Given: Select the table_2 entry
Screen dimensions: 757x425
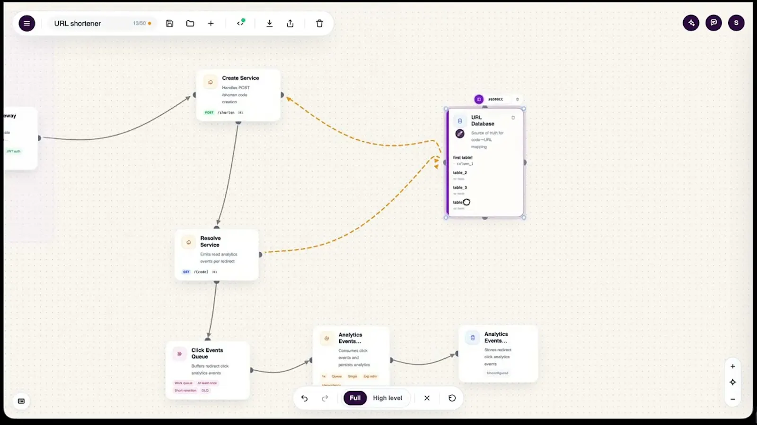Looking at the screenshot, I should tap(460, 173).
